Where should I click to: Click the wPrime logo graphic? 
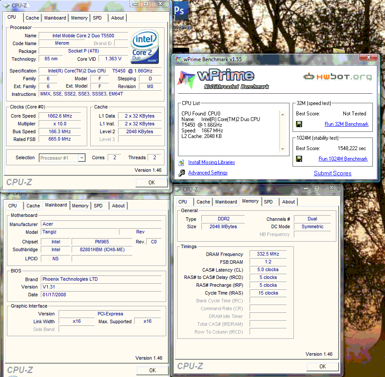click(223, 79)
